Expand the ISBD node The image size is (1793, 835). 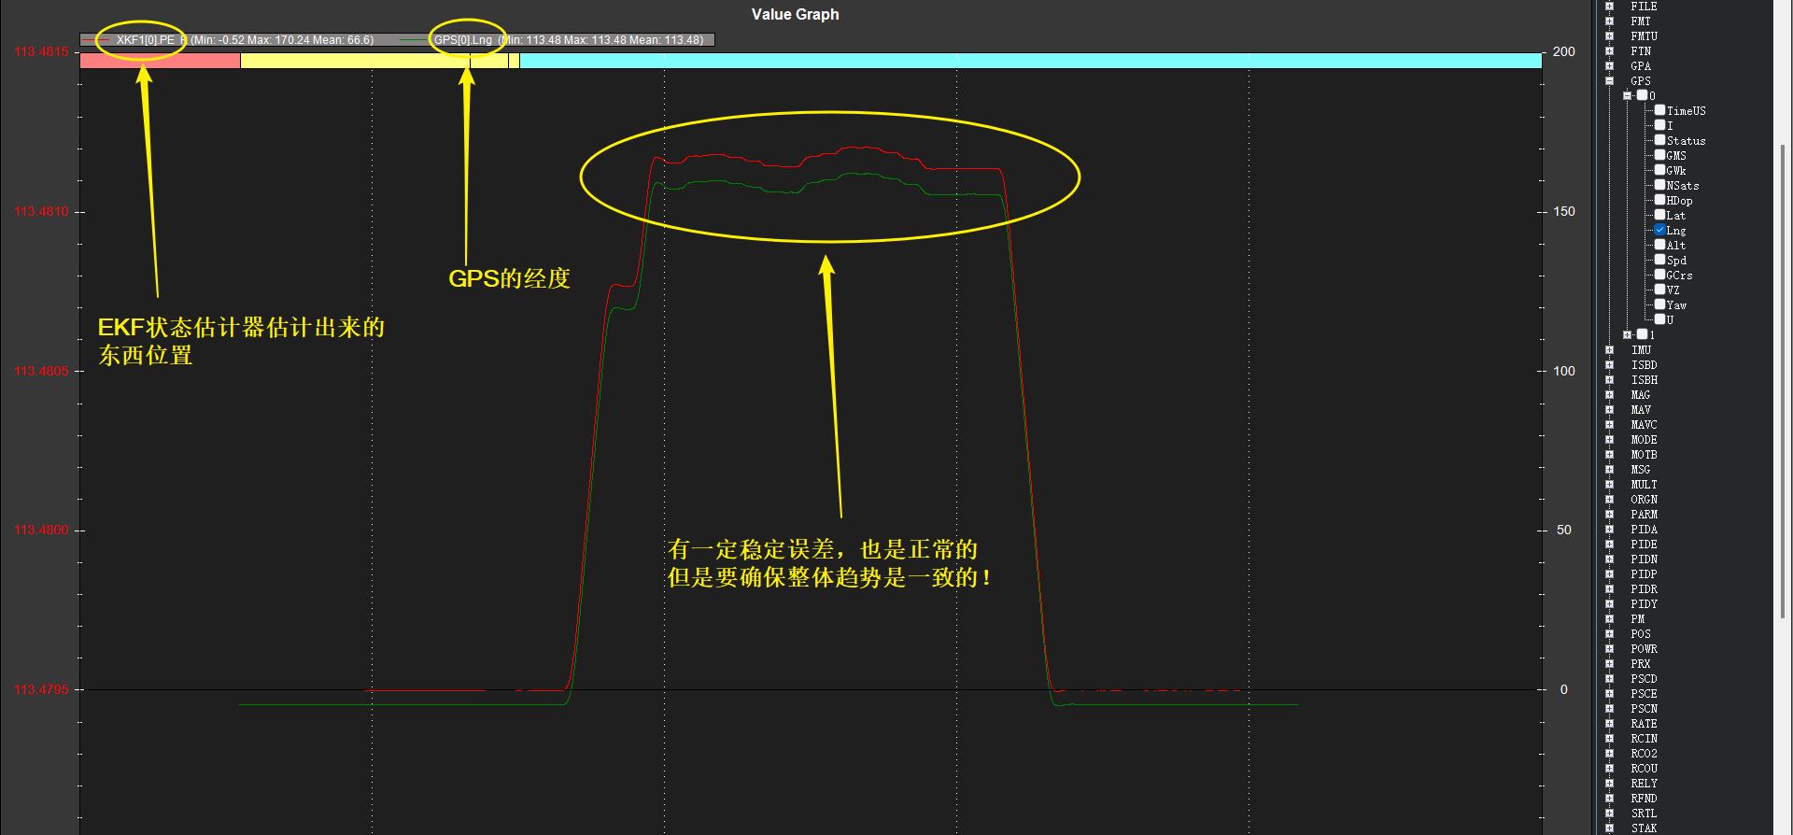pyautogui.click(x=1609, y=365)
